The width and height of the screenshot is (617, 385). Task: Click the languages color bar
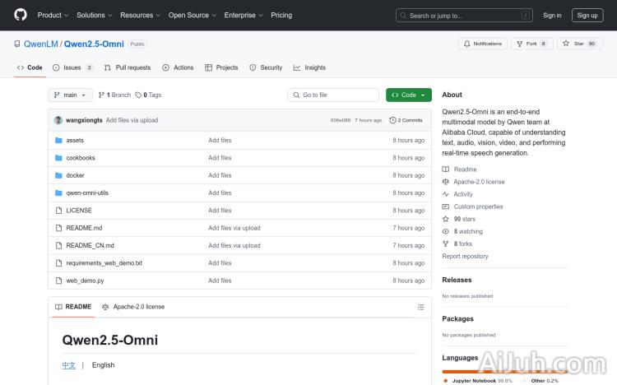(x=504, y=371)
